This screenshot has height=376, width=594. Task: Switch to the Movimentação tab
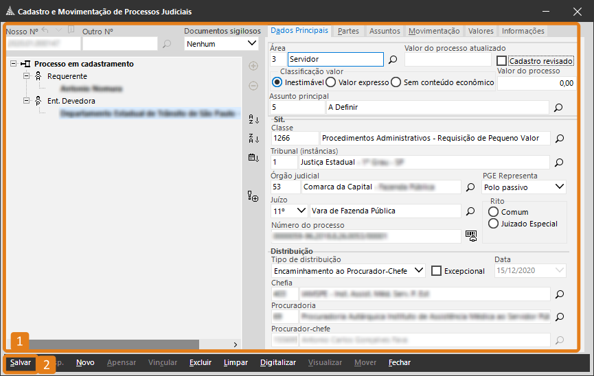tap(433, 31)
